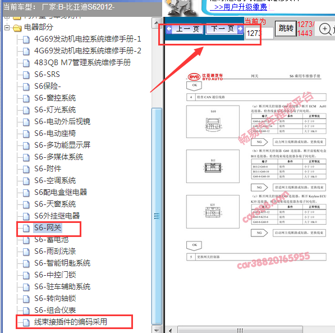Open S6-中控门锁 document
335x333 pixels.
[55, 275]
